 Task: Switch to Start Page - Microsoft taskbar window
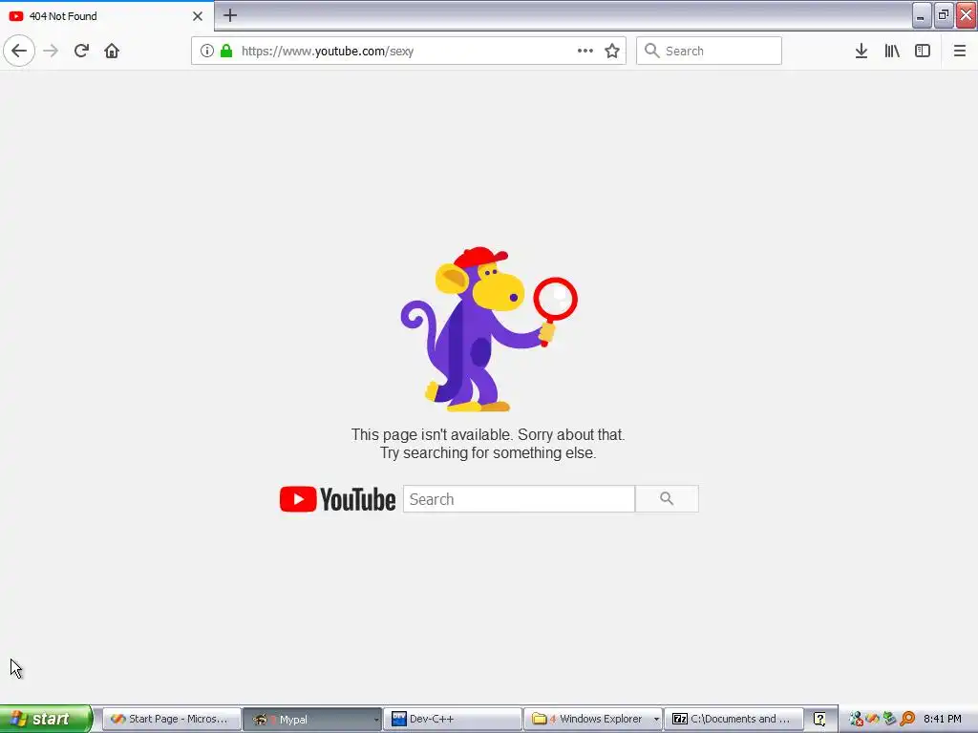pyautogui.click(x=172, y=719)
